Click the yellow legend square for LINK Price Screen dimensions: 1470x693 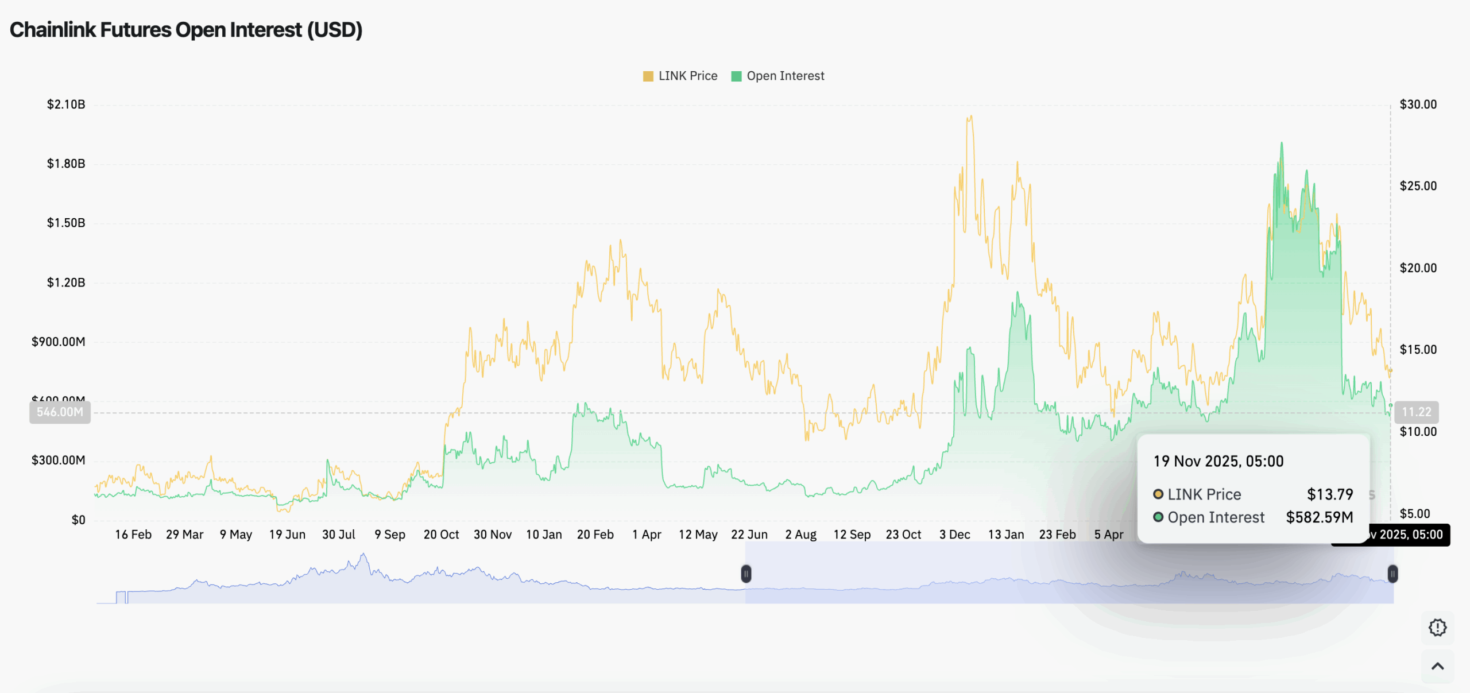(x=648, y=75)
